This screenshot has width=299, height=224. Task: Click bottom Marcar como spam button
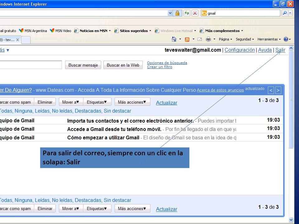[x=17, y=208]
